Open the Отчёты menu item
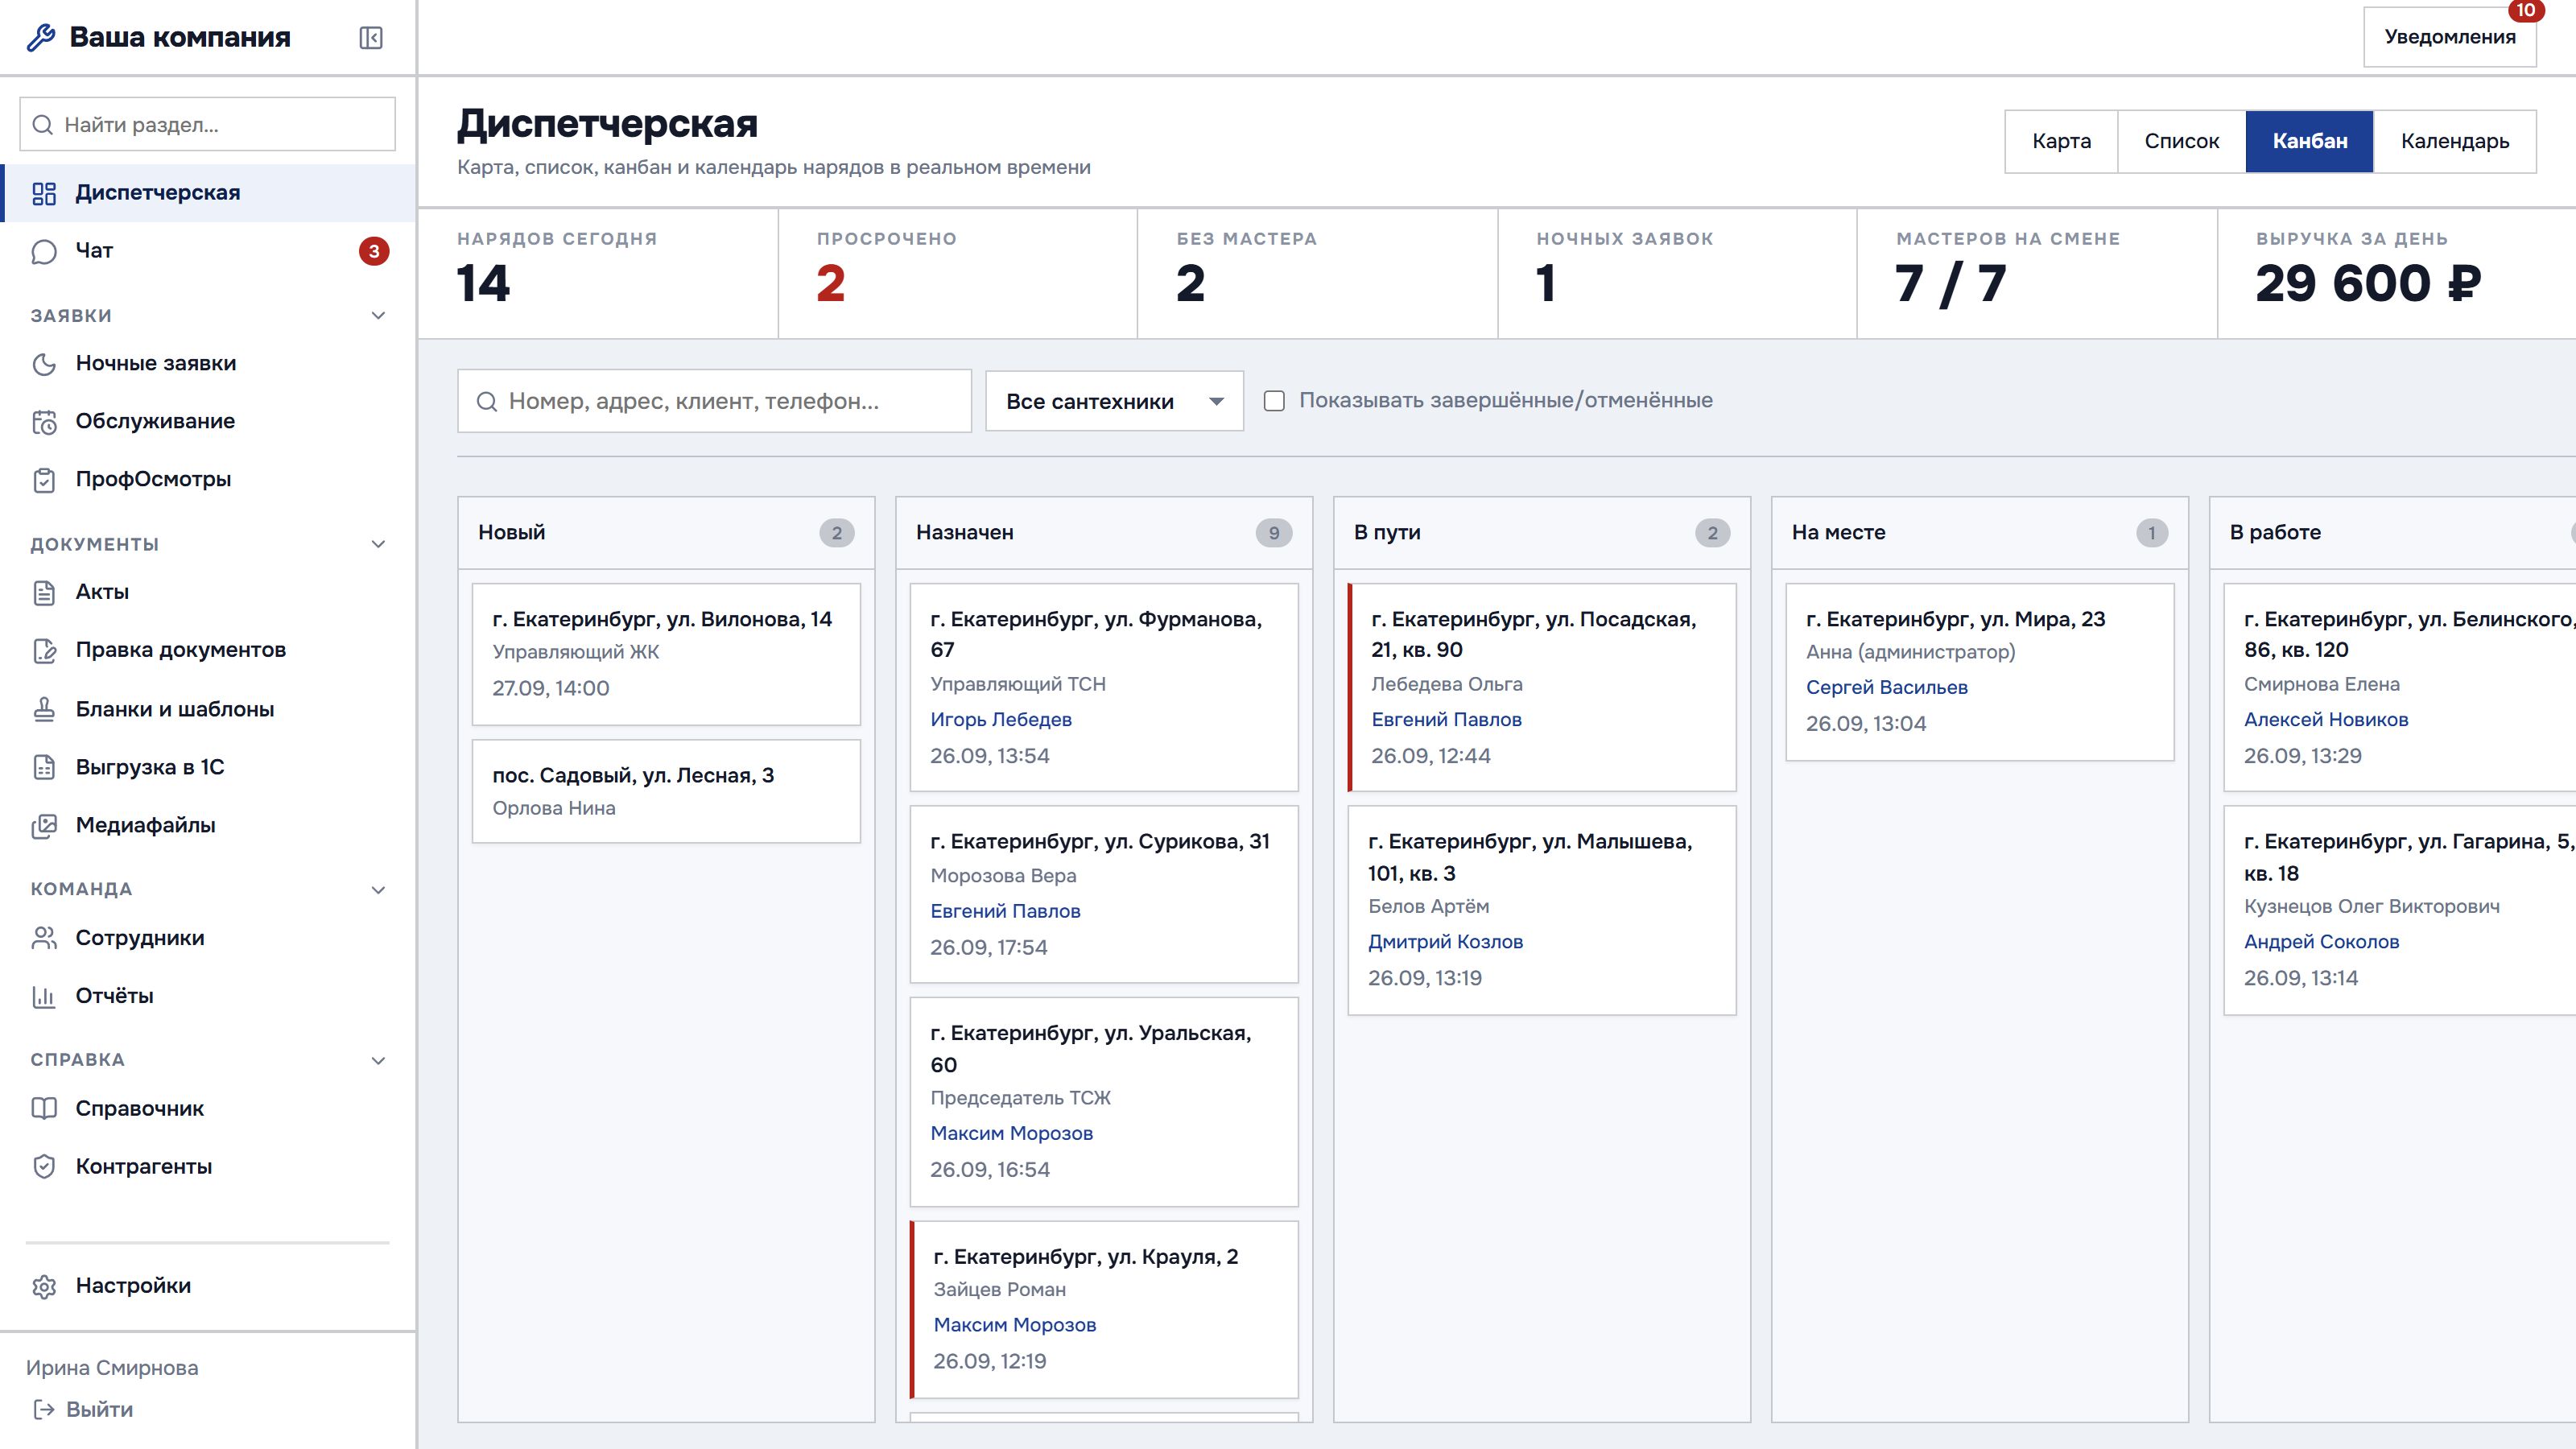 coord(208,996)
